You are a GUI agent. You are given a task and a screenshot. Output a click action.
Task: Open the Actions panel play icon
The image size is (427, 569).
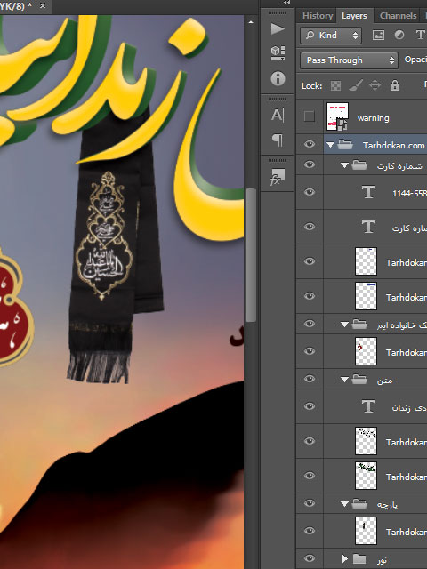pyautogui.click(x=278, y=28)
